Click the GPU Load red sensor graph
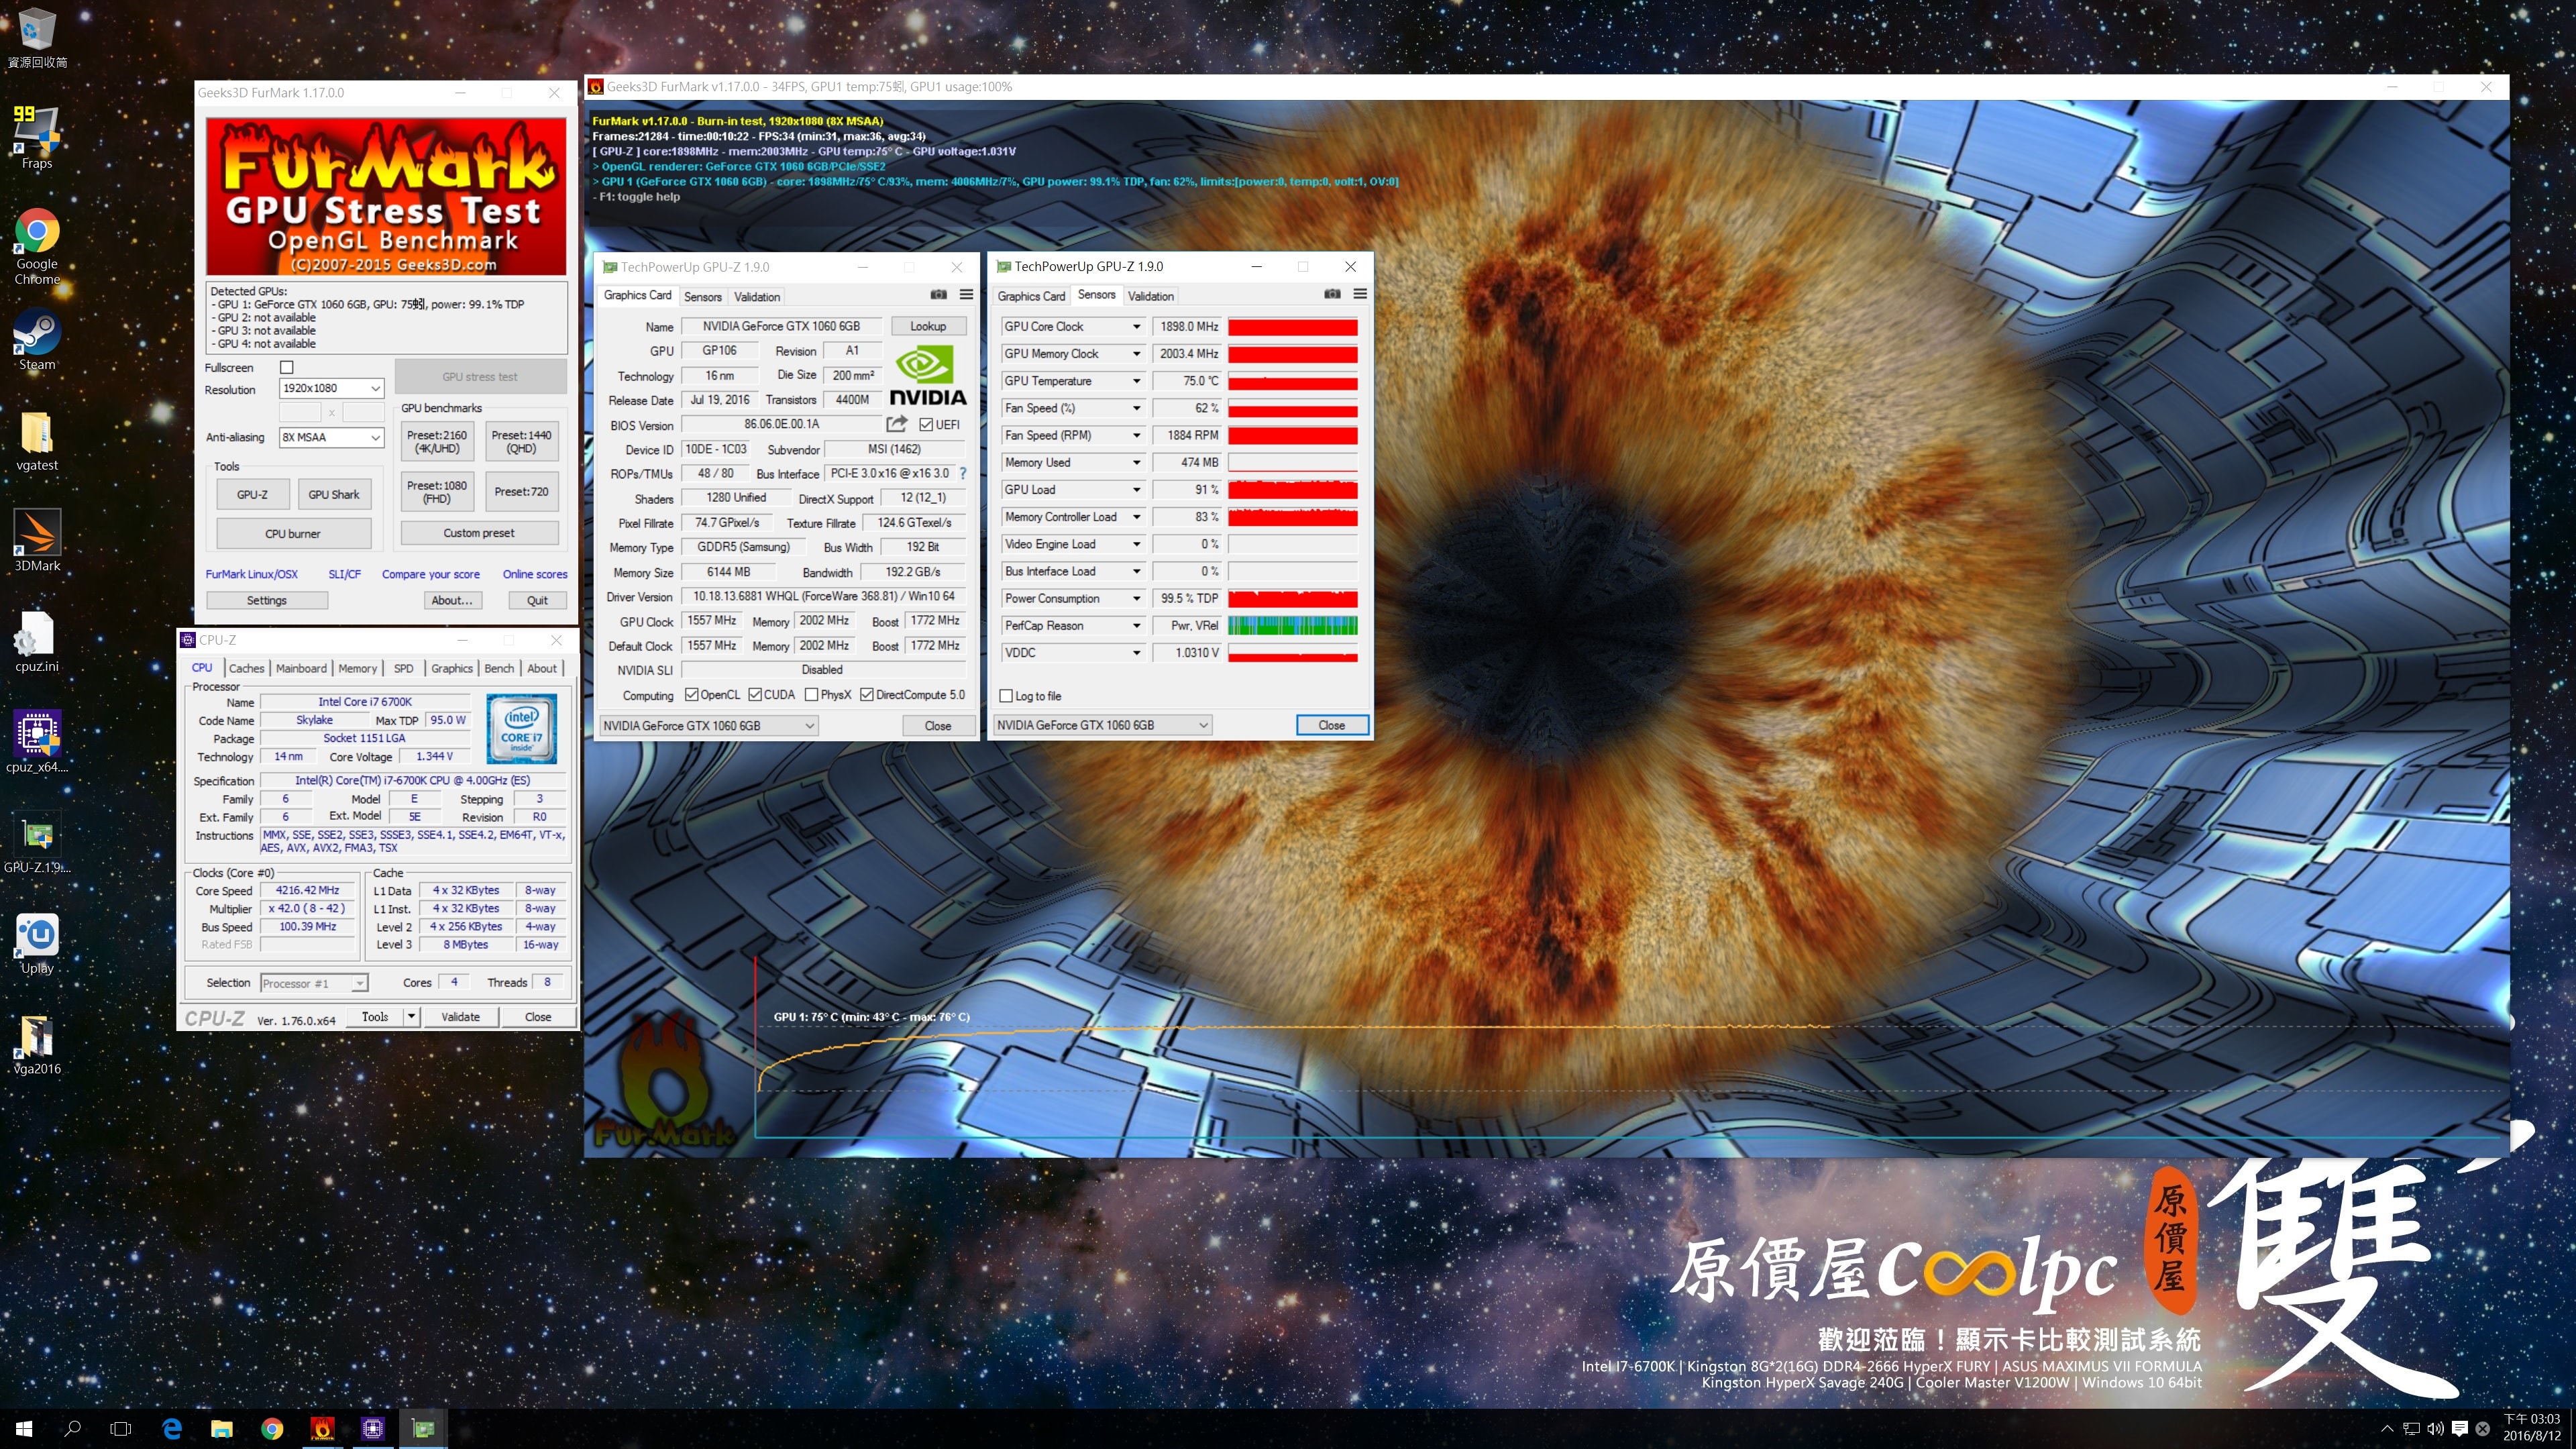 [x=1292, y=490]
